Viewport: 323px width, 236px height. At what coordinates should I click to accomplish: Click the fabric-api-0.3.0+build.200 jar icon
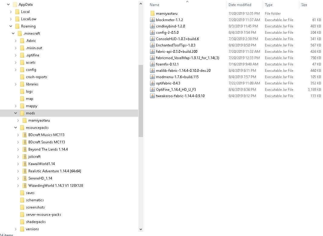(152, 52)
